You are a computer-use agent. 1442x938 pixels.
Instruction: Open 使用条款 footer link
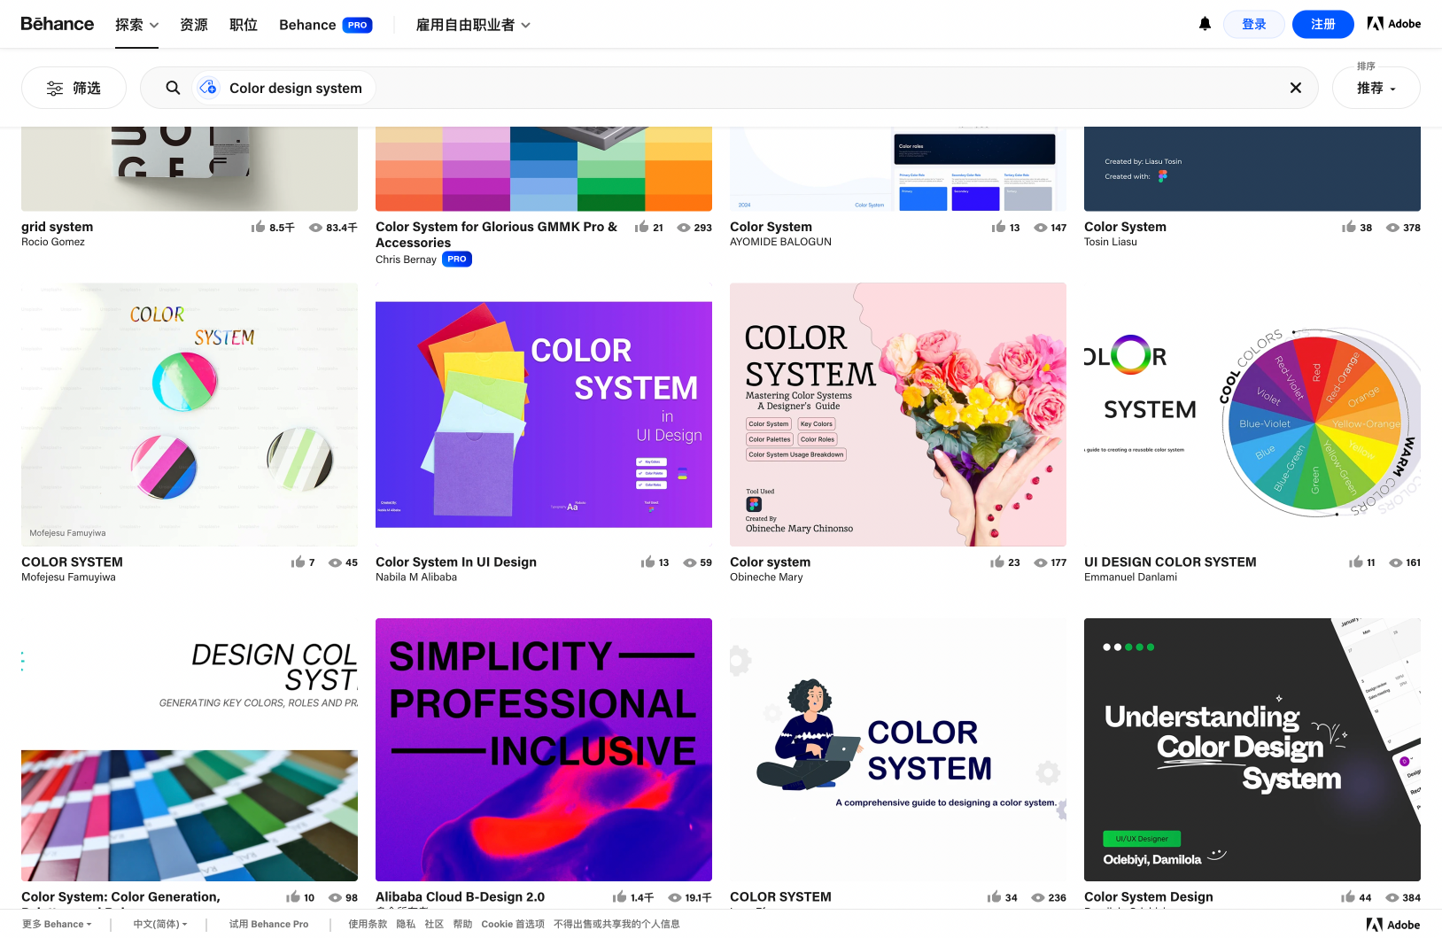click(368, 924)
